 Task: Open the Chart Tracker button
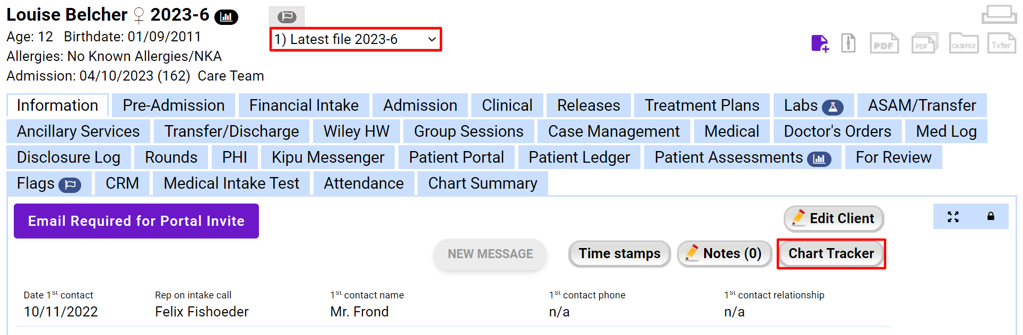(x=831, y=254)
